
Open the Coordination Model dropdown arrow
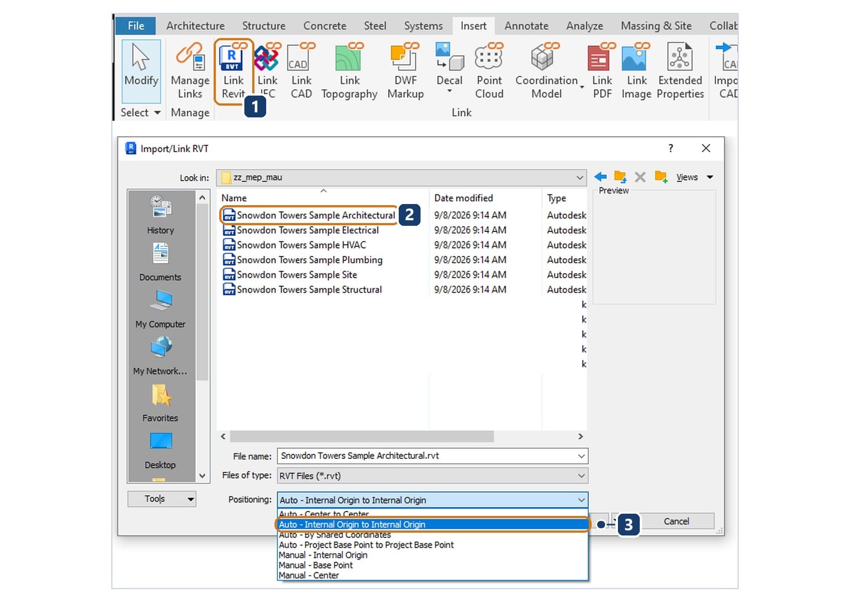click(582, 87)
